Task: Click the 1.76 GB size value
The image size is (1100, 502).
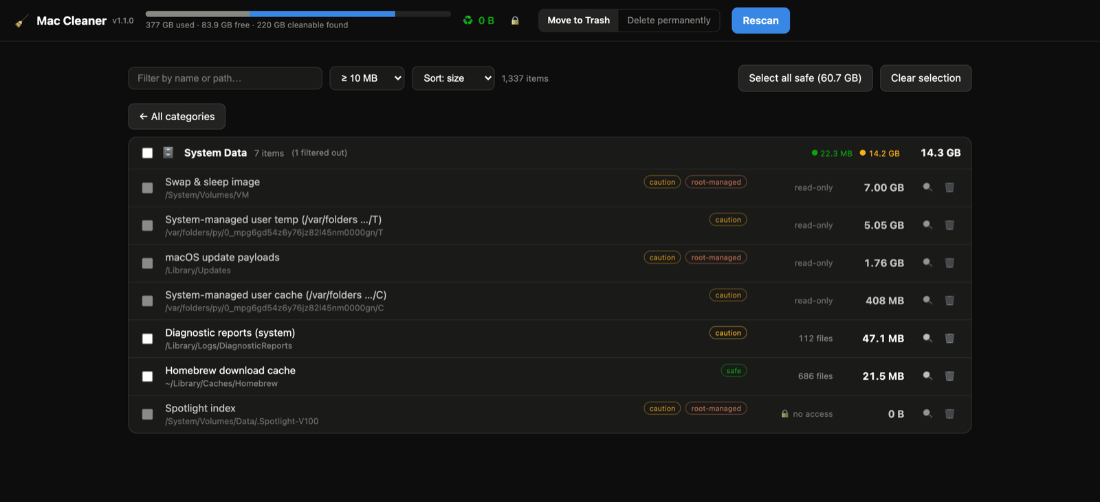Action: [884, 264]
